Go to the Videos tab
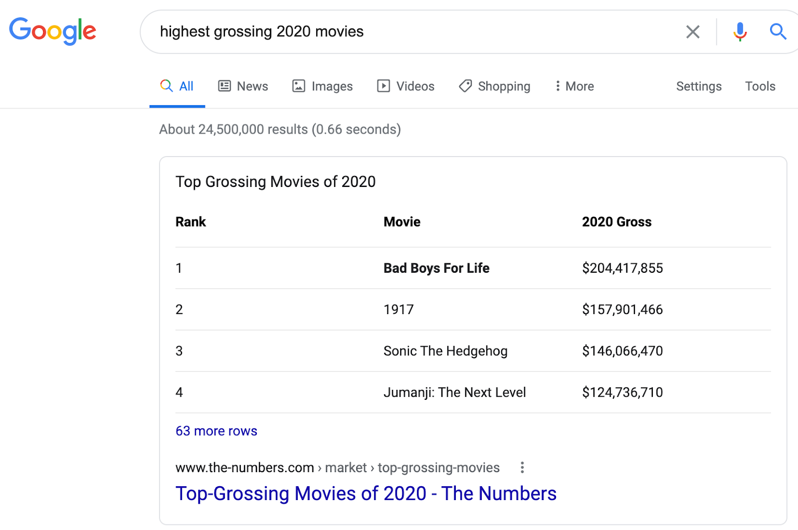This screenshot has height=530, width=798. click(x=406, y=86)
